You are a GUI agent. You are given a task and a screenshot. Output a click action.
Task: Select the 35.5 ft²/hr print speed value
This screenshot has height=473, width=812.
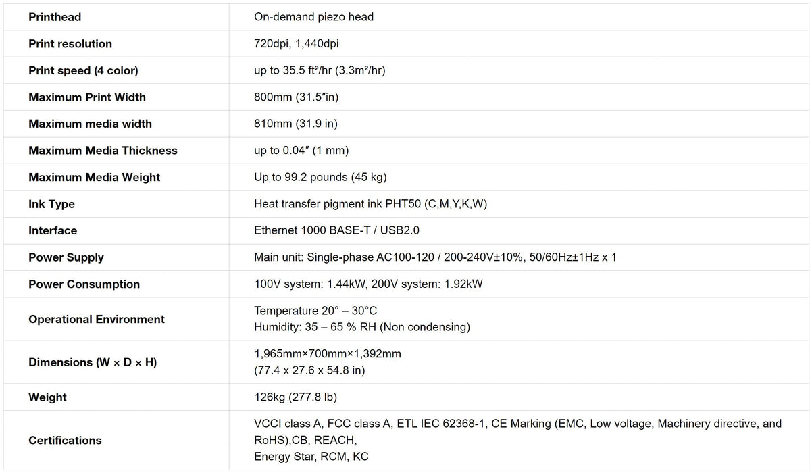(x=320, y=70)
